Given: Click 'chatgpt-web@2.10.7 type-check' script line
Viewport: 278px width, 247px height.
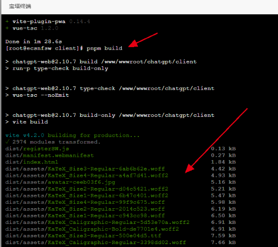Looking at the screenshot, I should click(x=110, y=88).
